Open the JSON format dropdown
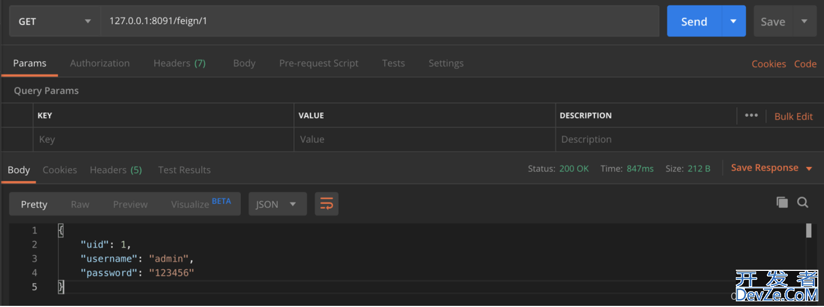The width and height of the screenshot is (824, 307). pyautogui.click(x=277, y=204)
